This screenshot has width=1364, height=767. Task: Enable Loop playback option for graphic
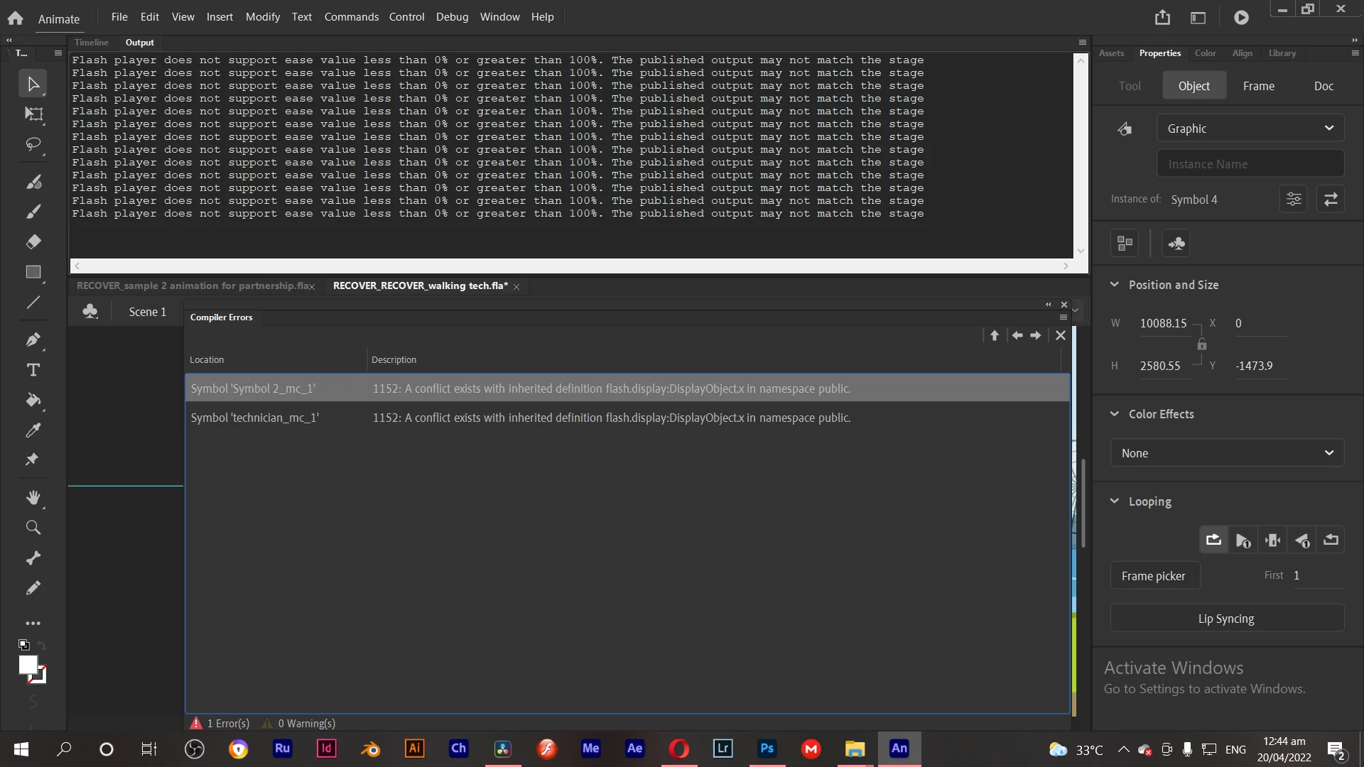pyautogui.click(x=1213, y=540)
